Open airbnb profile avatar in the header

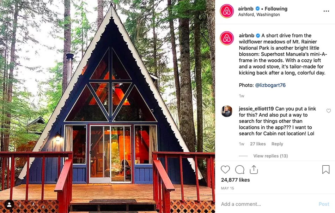pos(227,11)
